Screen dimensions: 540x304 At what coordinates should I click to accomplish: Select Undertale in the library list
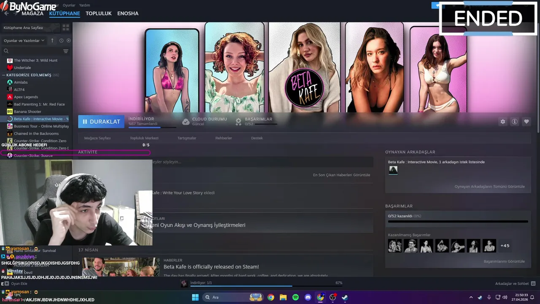(22, 68)
